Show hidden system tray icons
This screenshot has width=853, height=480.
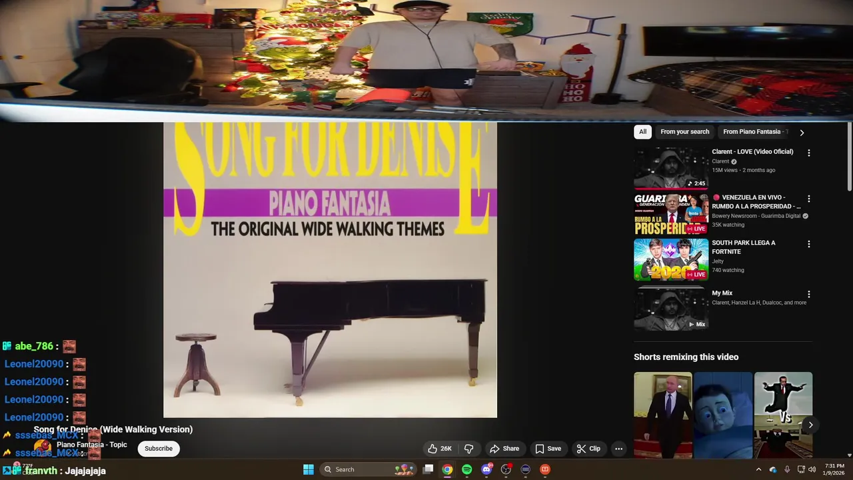click(x=758, y=469)
